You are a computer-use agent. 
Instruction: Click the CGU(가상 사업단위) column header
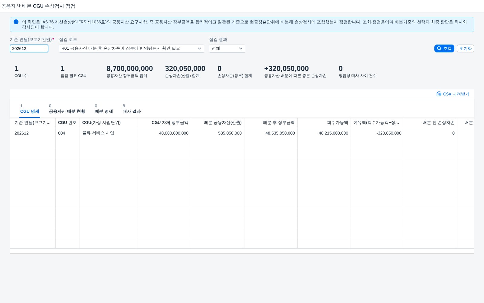tap(109, 123)
